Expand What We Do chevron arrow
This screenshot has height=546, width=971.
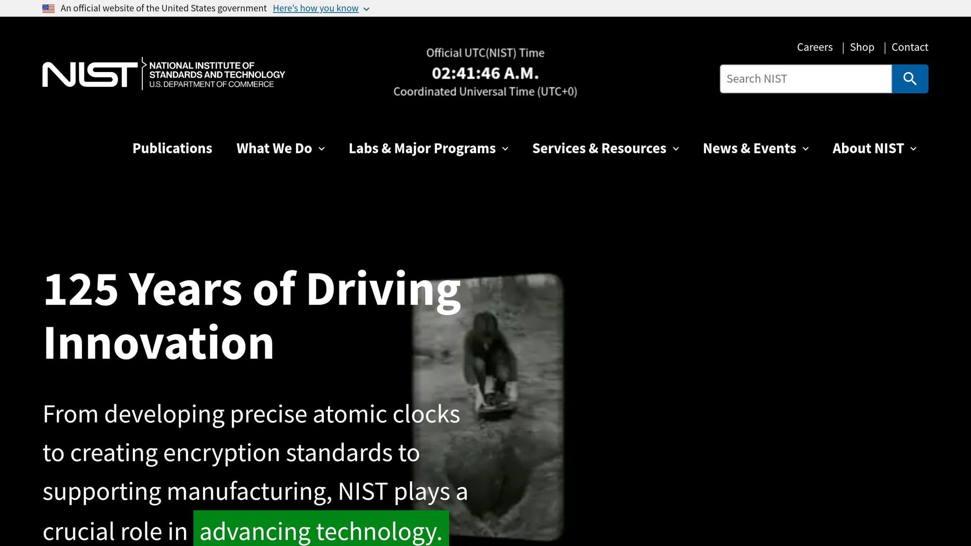(x=321, y=149)
